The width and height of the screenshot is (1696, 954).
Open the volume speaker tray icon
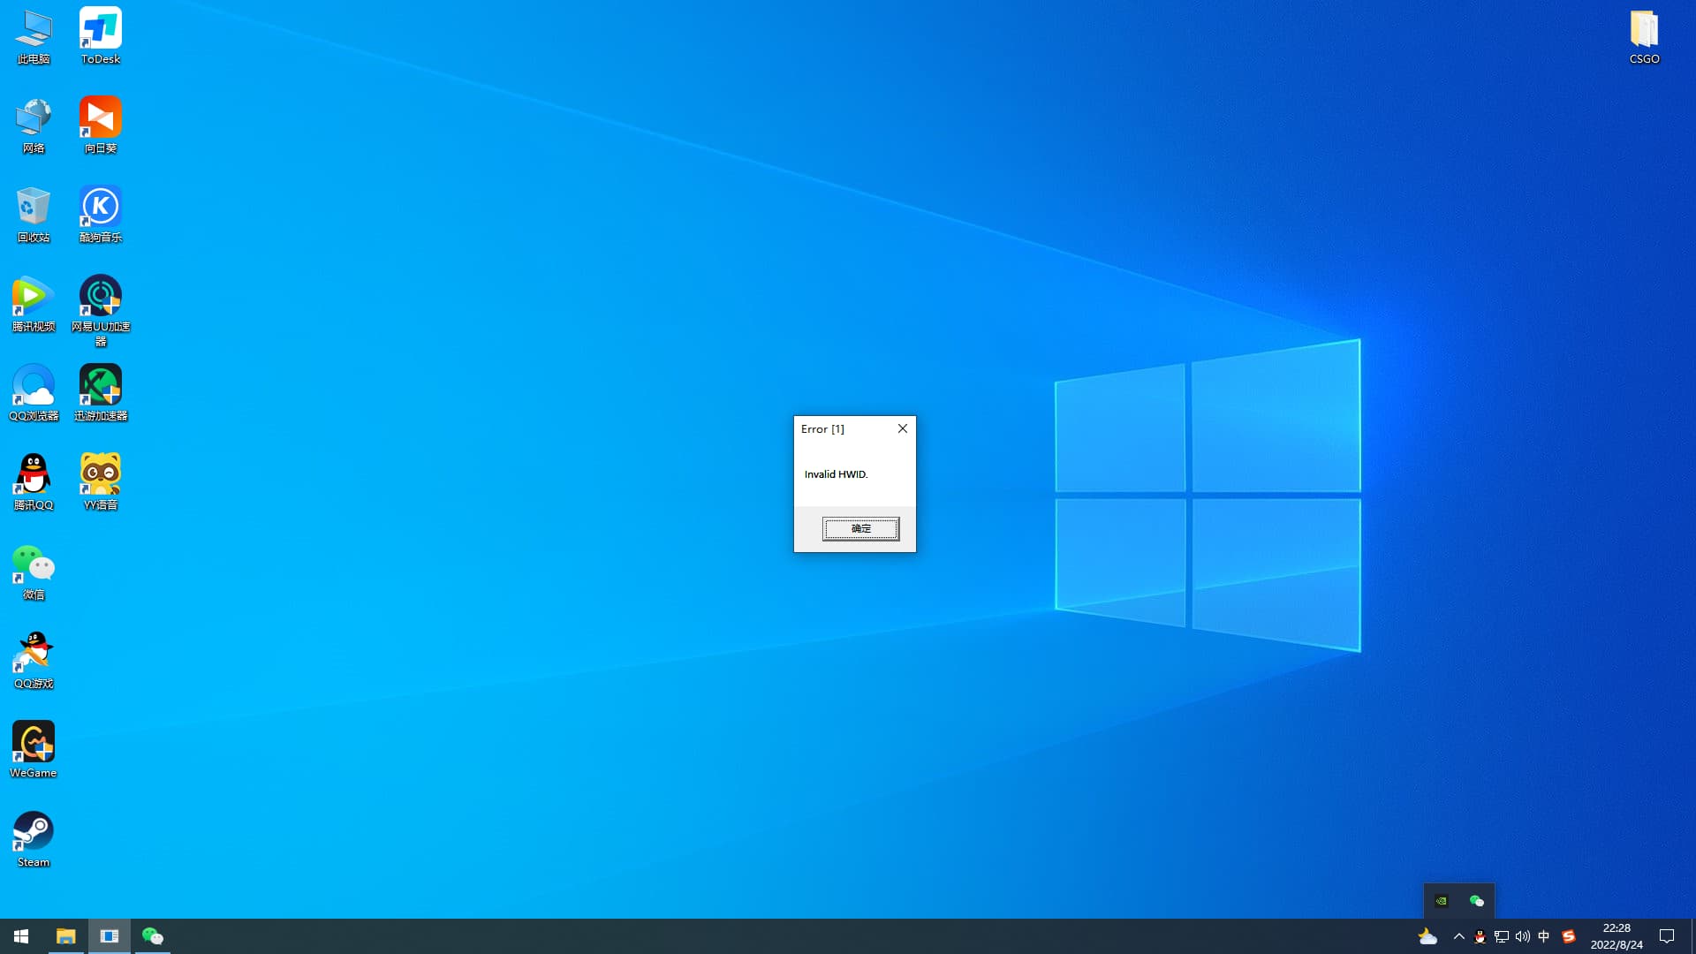(1522, 936)
